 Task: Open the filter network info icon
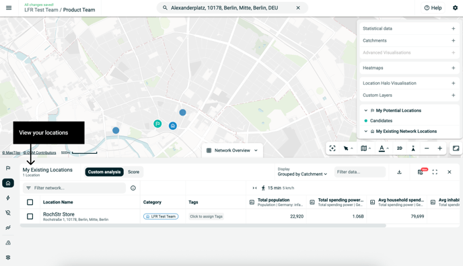tap(133, 188)
